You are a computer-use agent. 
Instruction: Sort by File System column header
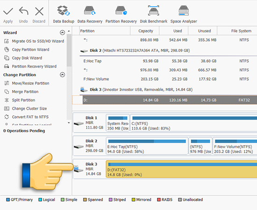(237, 31)
